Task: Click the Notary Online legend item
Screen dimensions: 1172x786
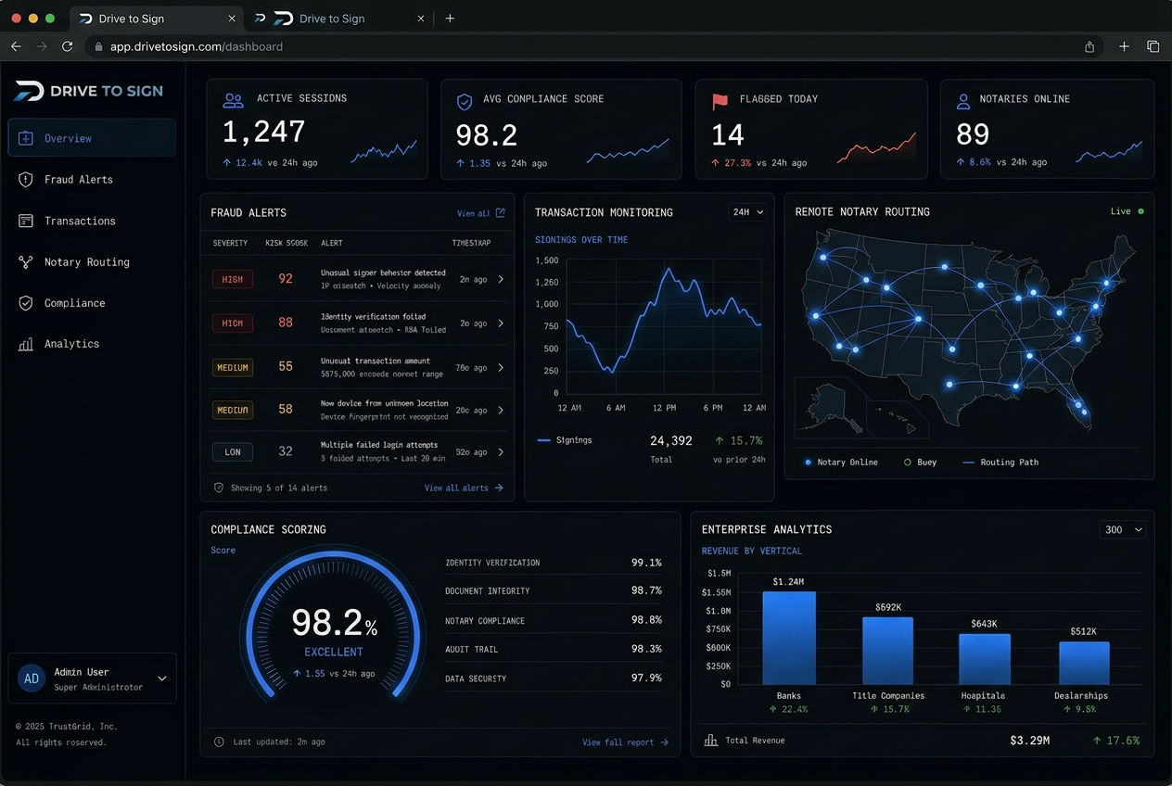Action: 841,462
